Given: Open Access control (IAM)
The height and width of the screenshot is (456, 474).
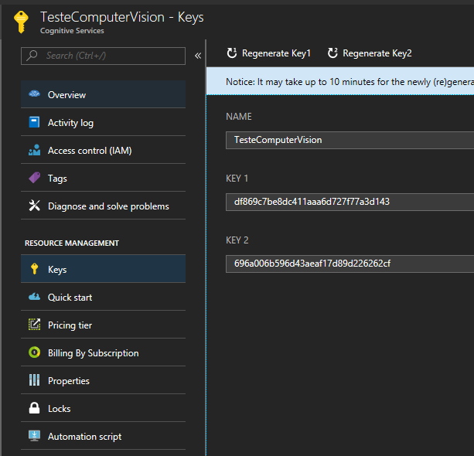Looking at the screenshot, I should 103,150.
